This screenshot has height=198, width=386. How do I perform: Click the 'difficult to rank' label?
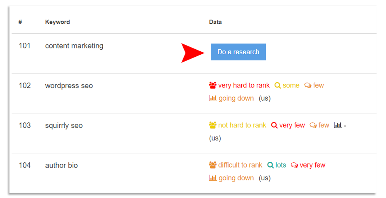point(240,165)
